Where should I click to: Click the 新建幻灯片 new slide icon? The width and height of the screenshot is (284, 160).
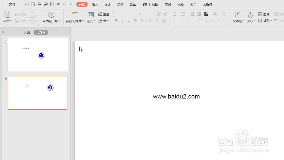point(75,15)
